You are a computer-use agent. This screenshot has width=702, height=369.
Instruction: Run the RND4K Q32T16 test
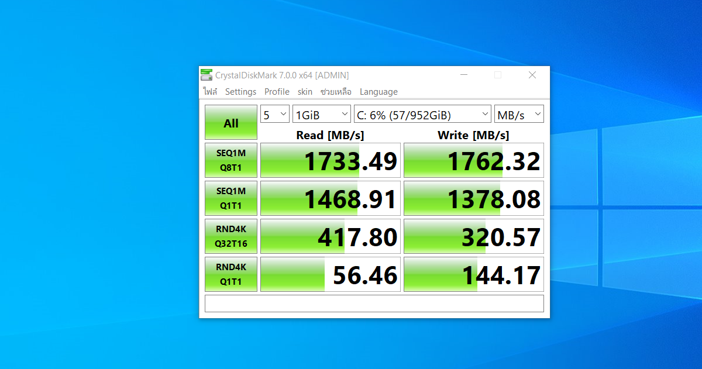click(x=231, y=237)
